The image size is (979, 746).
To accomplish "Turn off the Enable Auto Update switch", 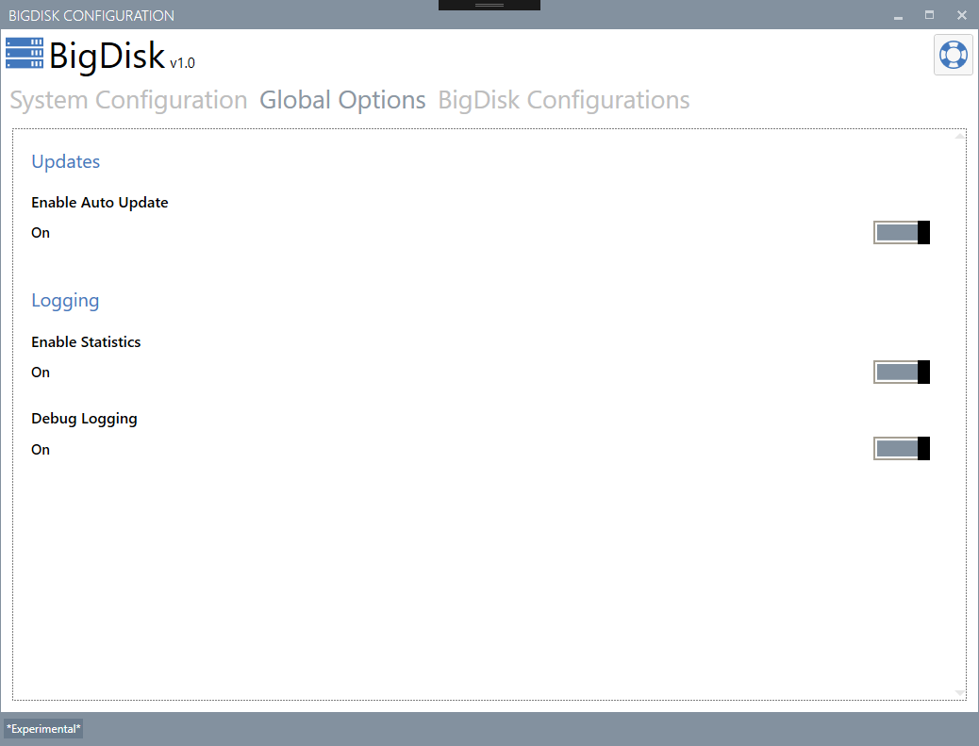I will [902, 233].
